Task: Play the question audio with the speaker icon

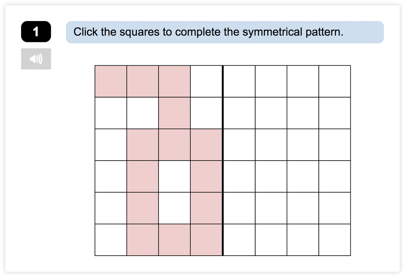Action: click(36, 59)
